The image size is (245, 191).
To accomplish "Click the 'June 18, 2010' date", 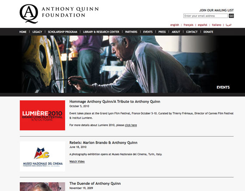I will point(78,147).
